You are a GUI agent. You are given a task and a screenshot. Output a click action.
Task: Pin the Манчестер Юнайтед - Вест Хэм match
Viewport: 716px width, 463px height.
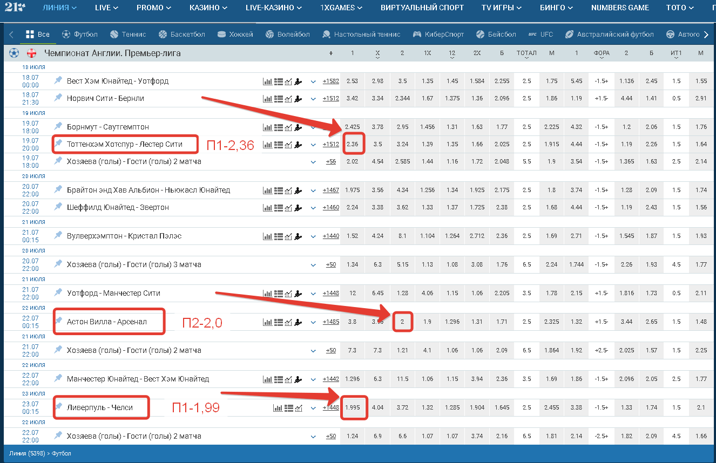[x=58, y=378]
